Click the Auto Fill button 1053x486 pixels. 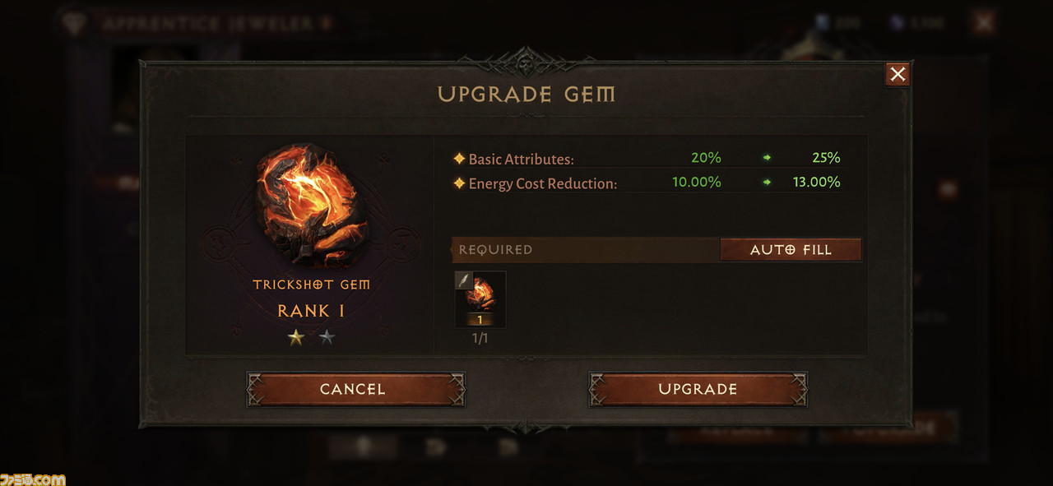point(791,249)
